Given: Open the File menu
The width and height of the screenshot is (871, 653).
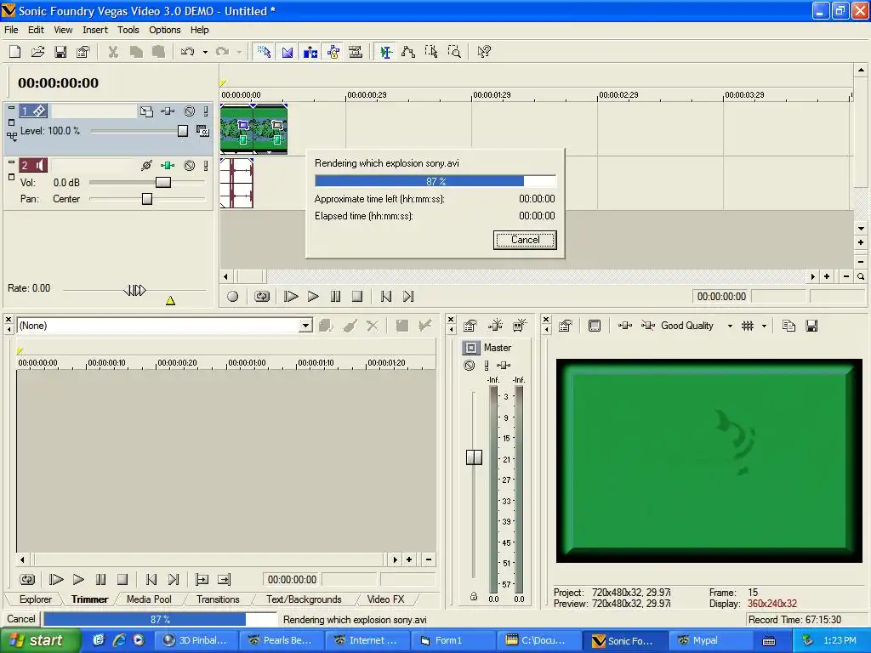Looking at the screenshot, I should coord(11,30).
